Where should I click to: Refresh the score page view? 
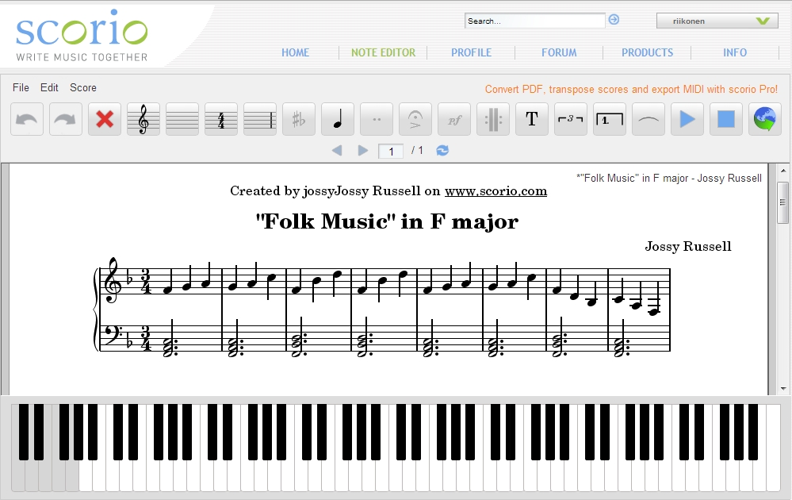tap(441, 150)
